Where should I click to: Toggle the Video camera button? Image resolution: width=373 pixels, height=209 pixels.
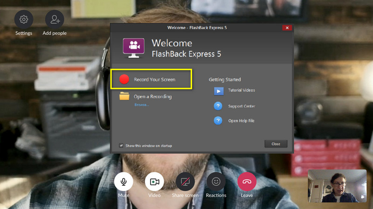point(154,182)
